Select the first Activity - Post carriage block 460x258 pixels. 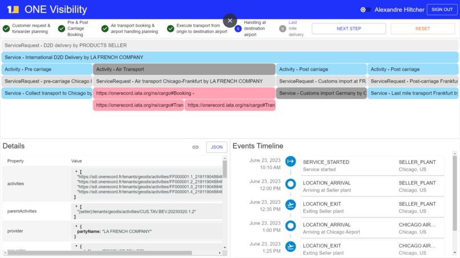coord(321,69)
